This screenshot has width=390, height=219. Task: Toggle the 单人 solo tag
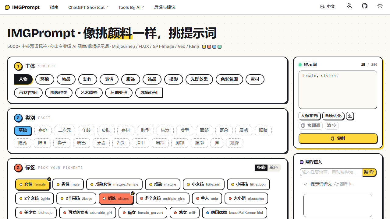pyautogui.click(x=207, y=199)
